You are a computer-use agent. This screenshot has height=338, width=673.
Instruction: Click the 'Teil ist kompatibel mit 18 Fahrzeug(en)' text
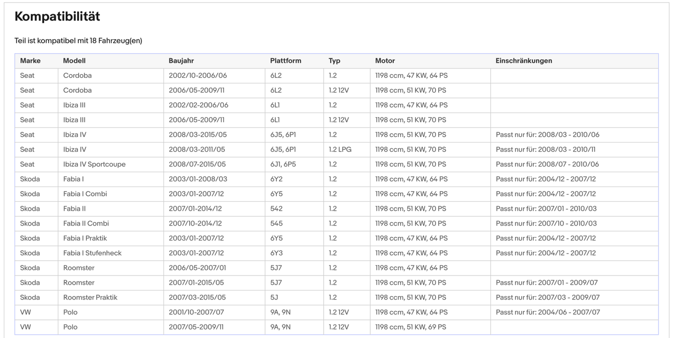[78, 41]
